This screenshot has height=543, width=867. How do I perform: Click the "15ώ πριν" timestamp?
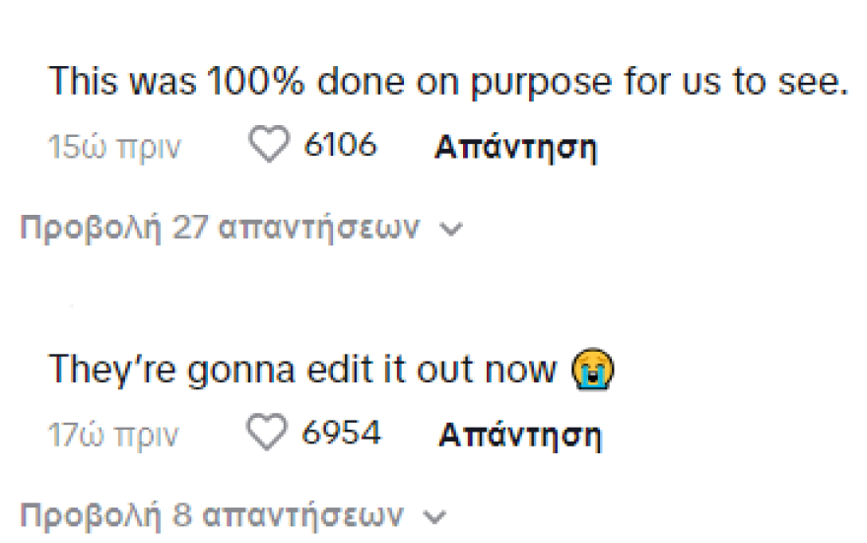[x=113, y=148]
